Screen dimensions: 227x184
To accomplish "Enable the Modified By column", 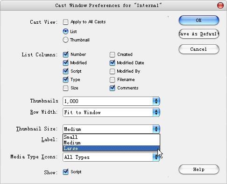I will point(112,71).
